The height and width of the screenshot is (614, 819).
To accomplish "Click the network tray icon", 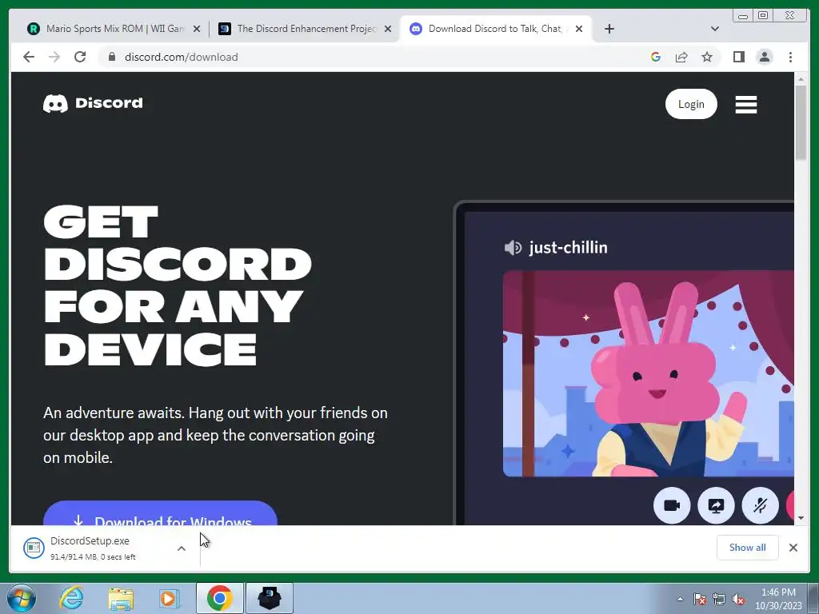I will pyautogui.click(x=719, y=599).
